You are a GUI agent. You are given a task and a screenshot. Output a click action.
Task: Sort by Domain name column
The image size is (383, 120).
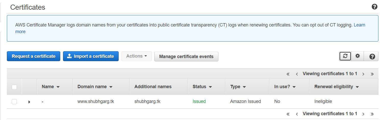[x=95, y=87]
